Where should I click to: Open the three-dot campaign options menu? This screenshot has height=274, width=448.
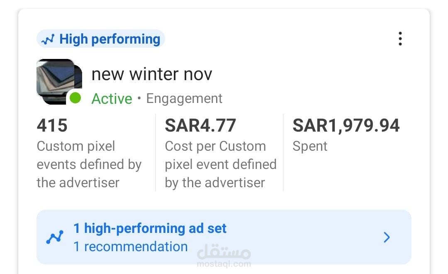(400, 39)
